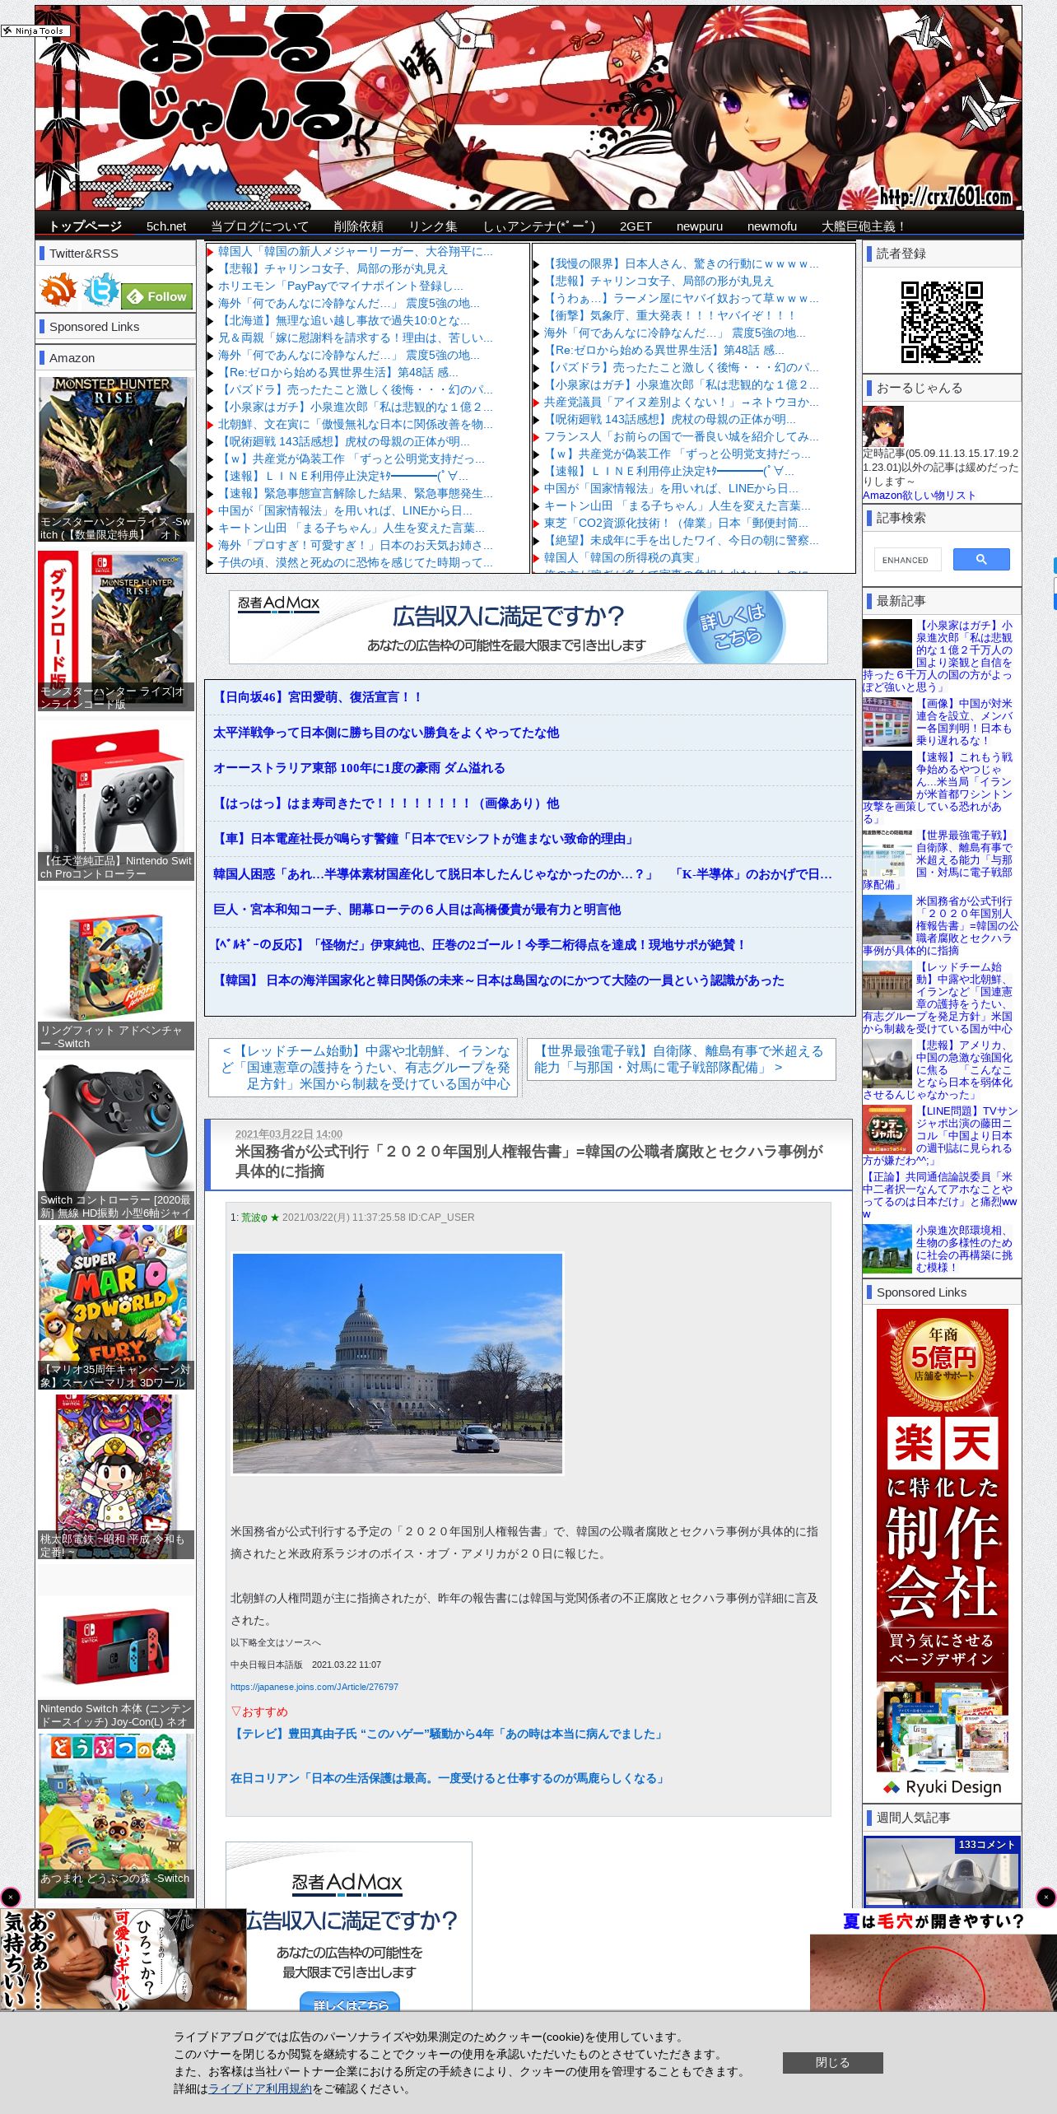1057x2114 pixels.
Task: Click the blog author avatar image
Action: [883, 426]
